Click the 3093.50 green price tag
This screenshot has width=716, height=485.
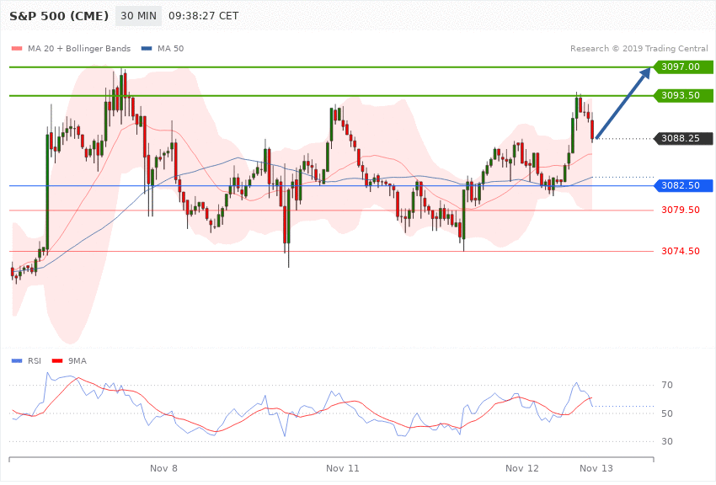[683, 95]
